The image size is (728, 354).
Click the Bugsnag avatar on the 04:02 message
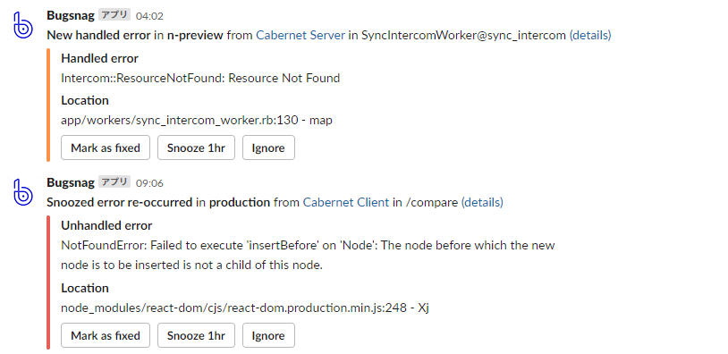tap(22, 25)
